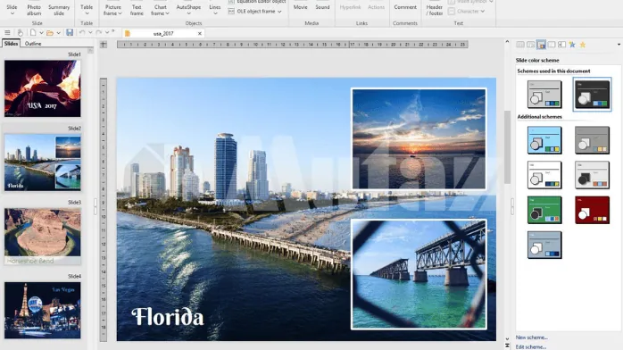The width and height of the screenshot is (623, 350).
Task: Open the Open-file dropdown arrow
Action: pyautogui.click(x=58, y=33)
